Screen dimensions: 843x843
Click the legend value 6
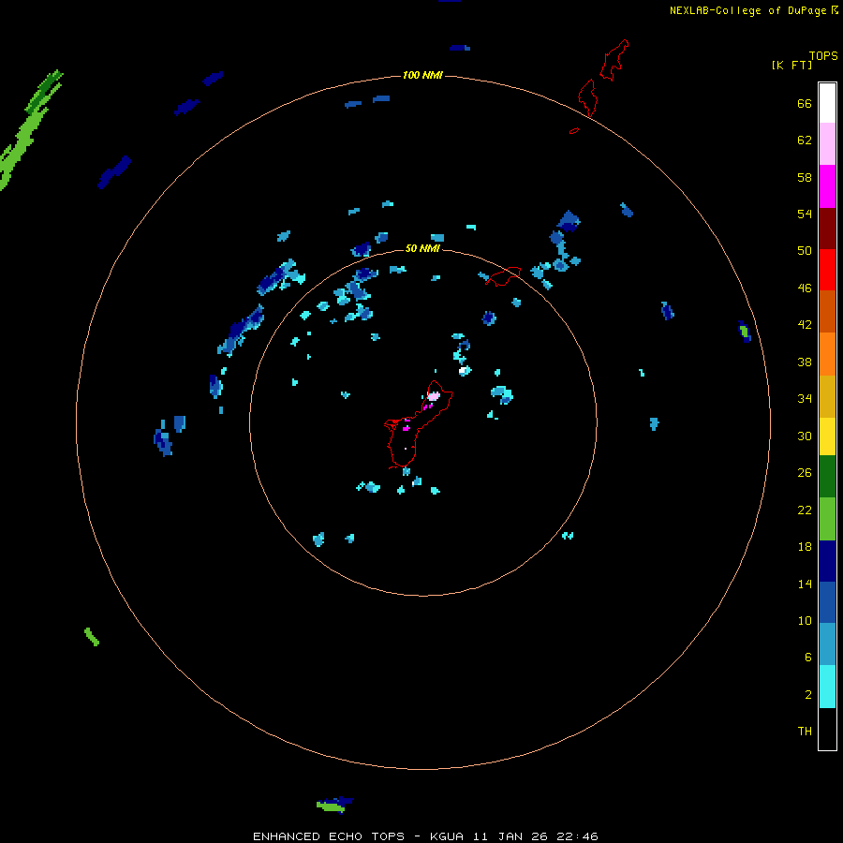pyautogui.click(x=807, y=658)
